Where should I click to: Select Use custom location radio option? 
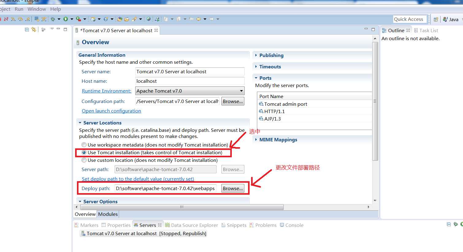[x=84, y=160]
